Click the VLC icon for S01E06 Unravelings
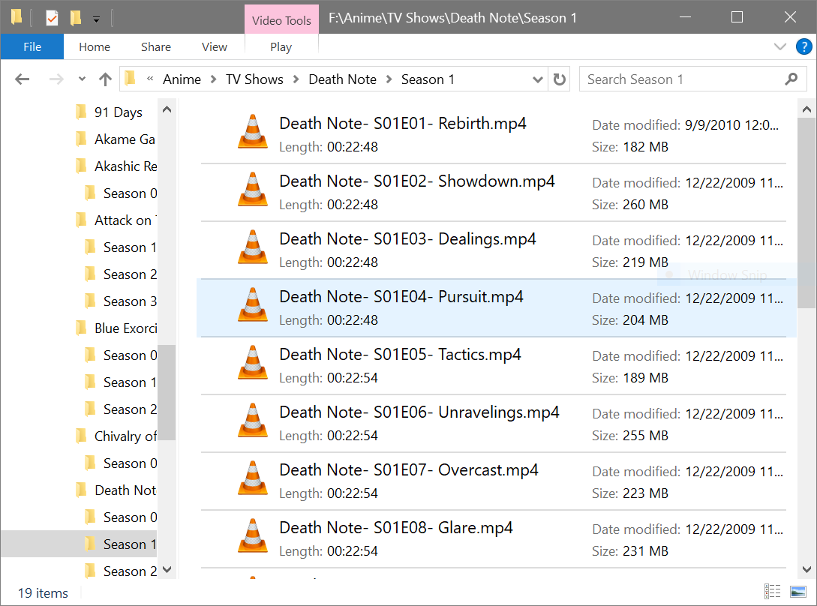 (x=253, y=421)
